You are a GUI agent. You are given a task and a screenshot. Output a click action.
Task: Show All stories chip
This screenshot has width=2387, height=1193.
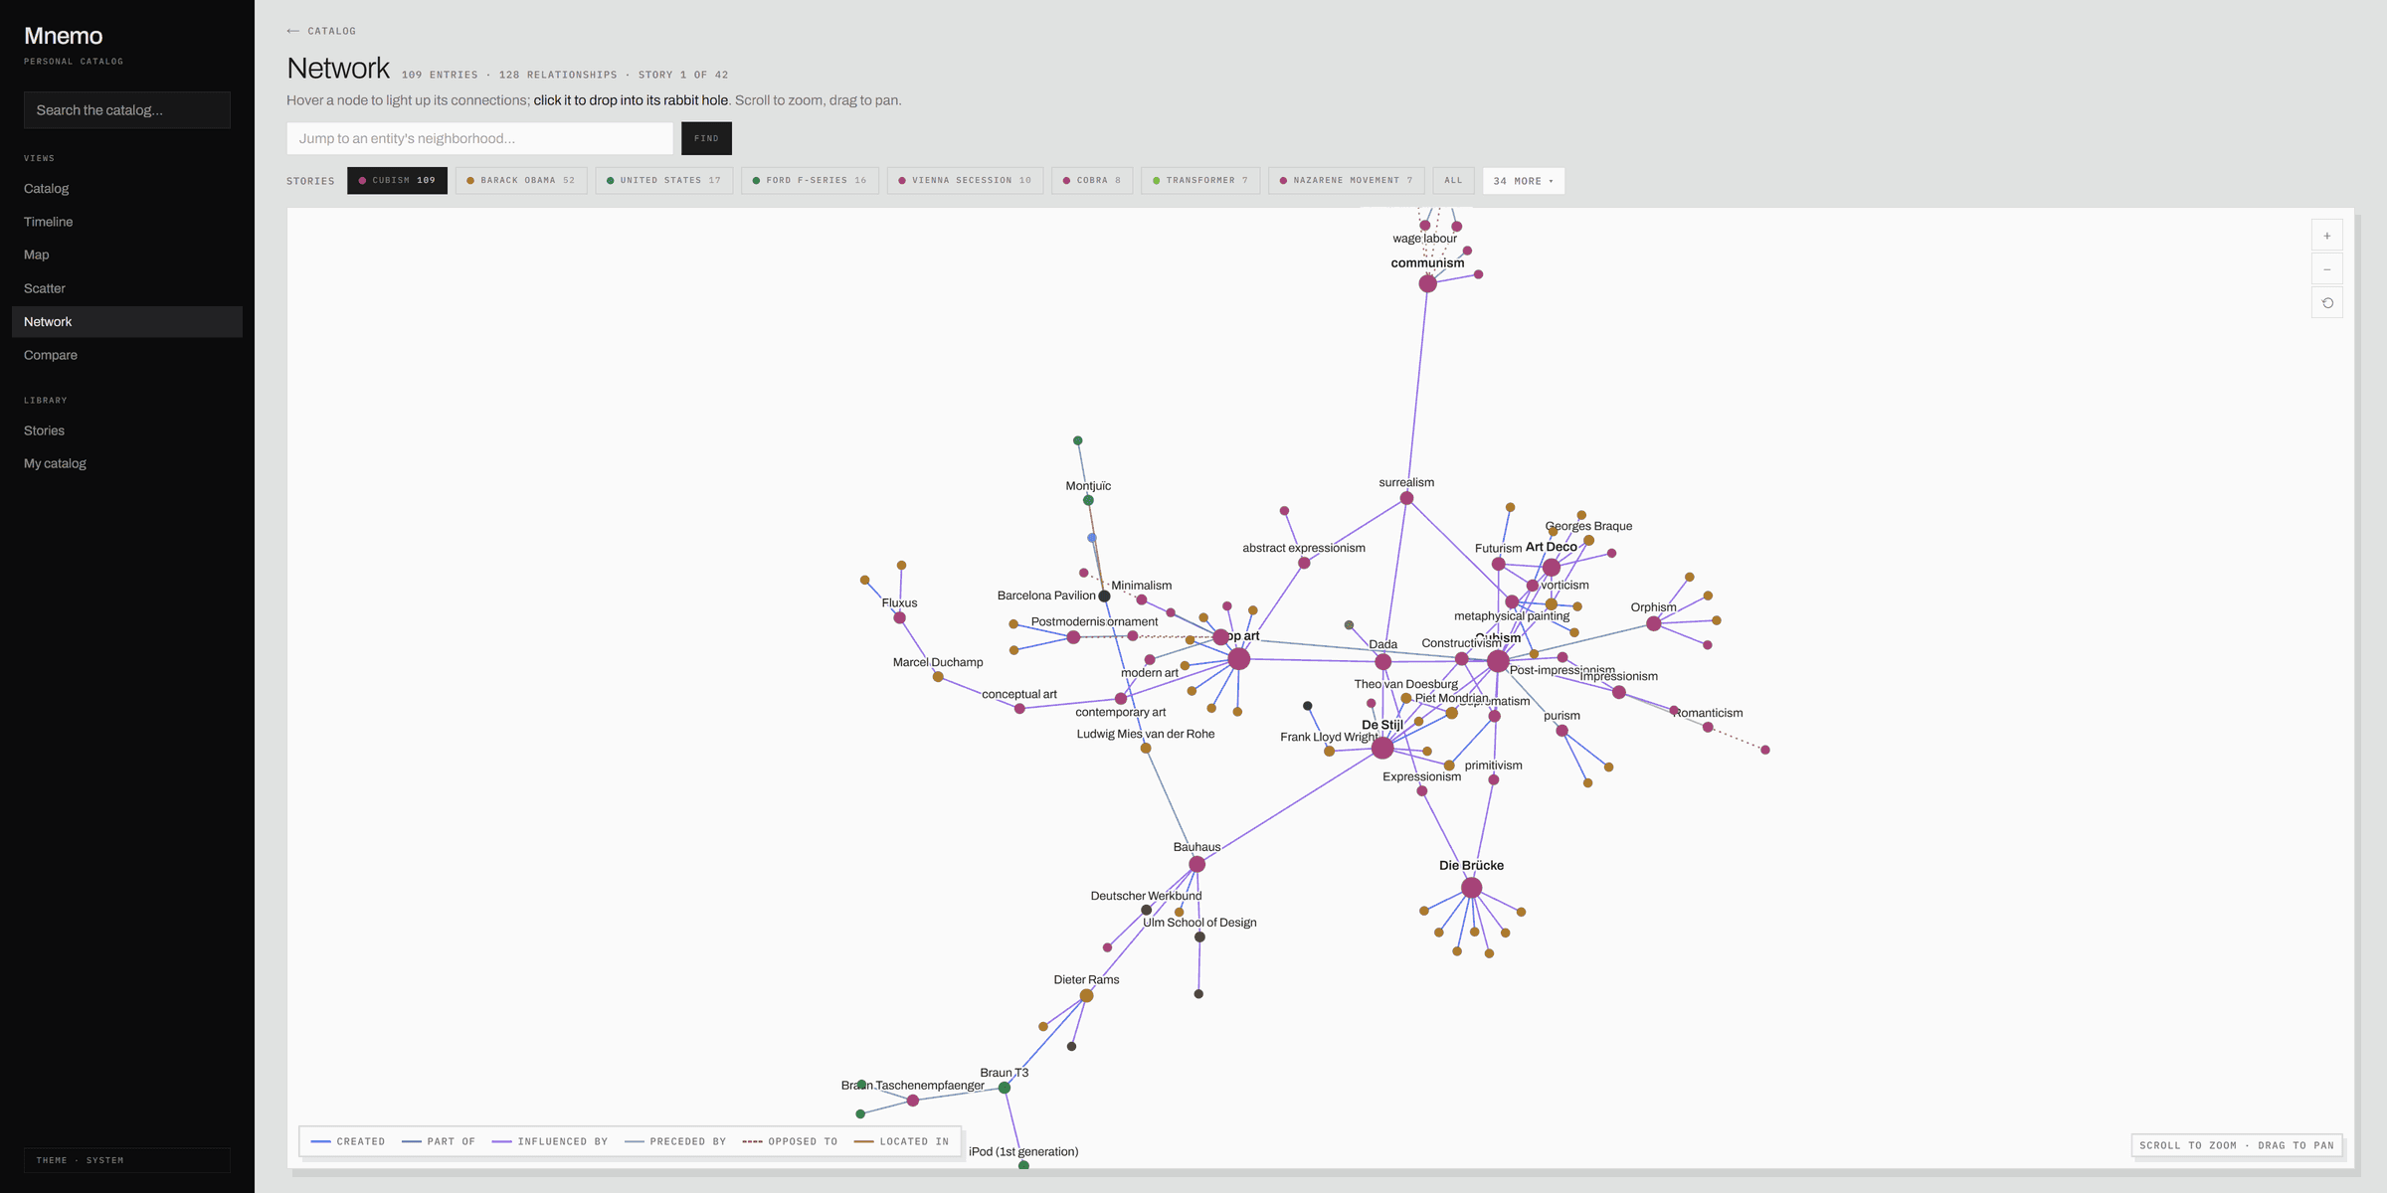1453,181
